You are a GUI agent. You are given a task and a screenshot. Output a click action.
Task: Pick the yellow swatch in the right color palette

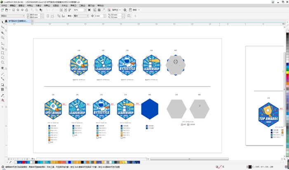pos(287,72)
